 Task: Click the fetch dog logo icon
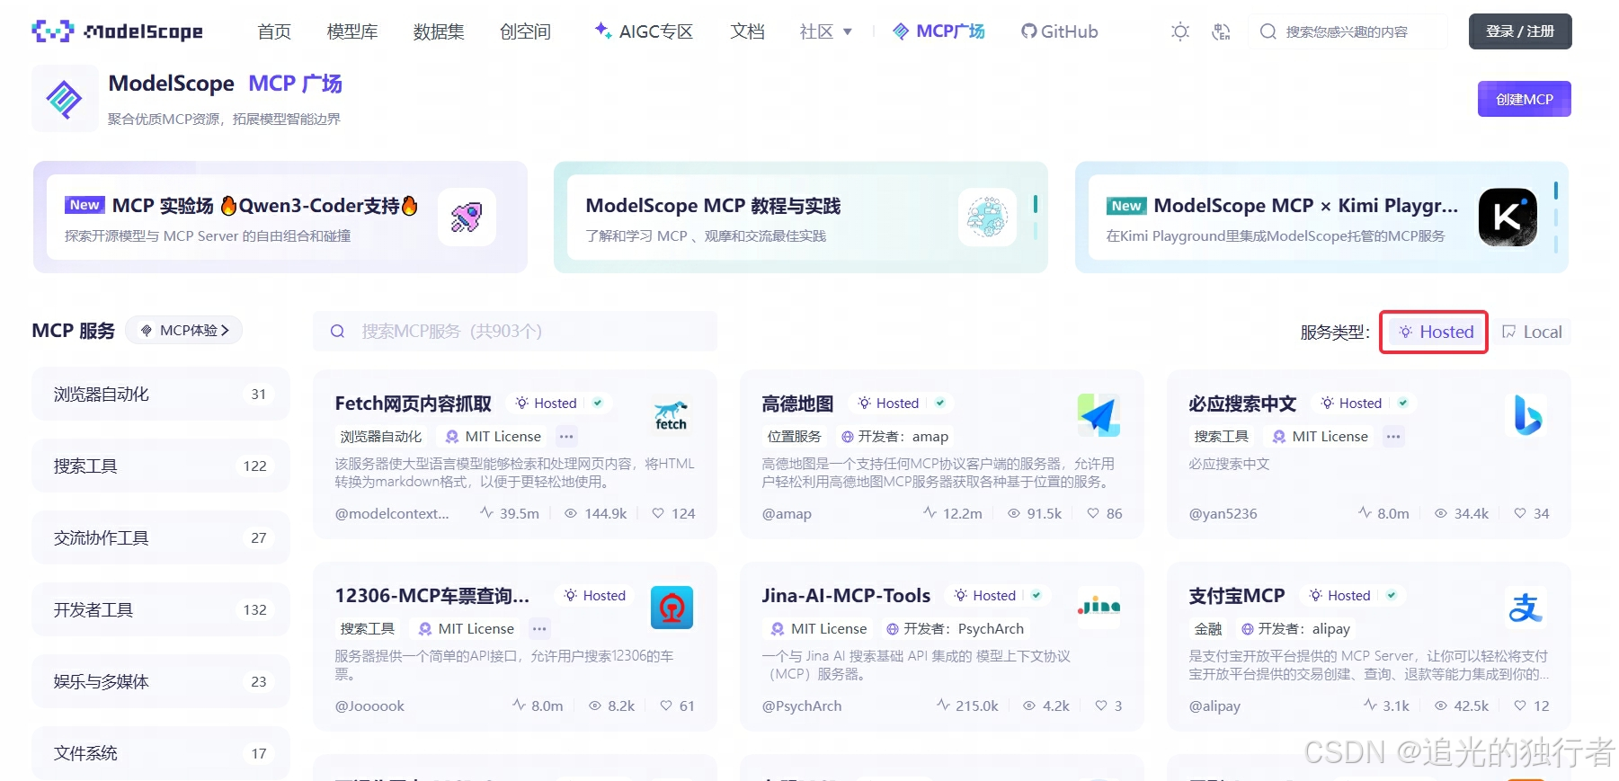pyautogui.click(x=671, y=415)
